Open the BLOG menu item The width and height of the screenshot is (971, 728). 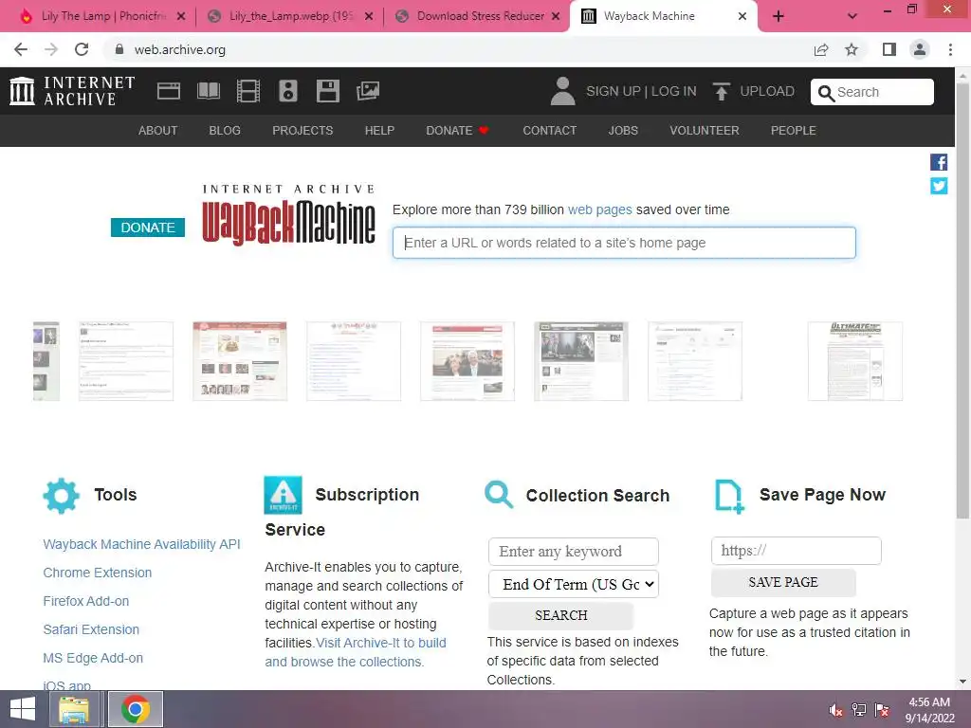(225, 131)
